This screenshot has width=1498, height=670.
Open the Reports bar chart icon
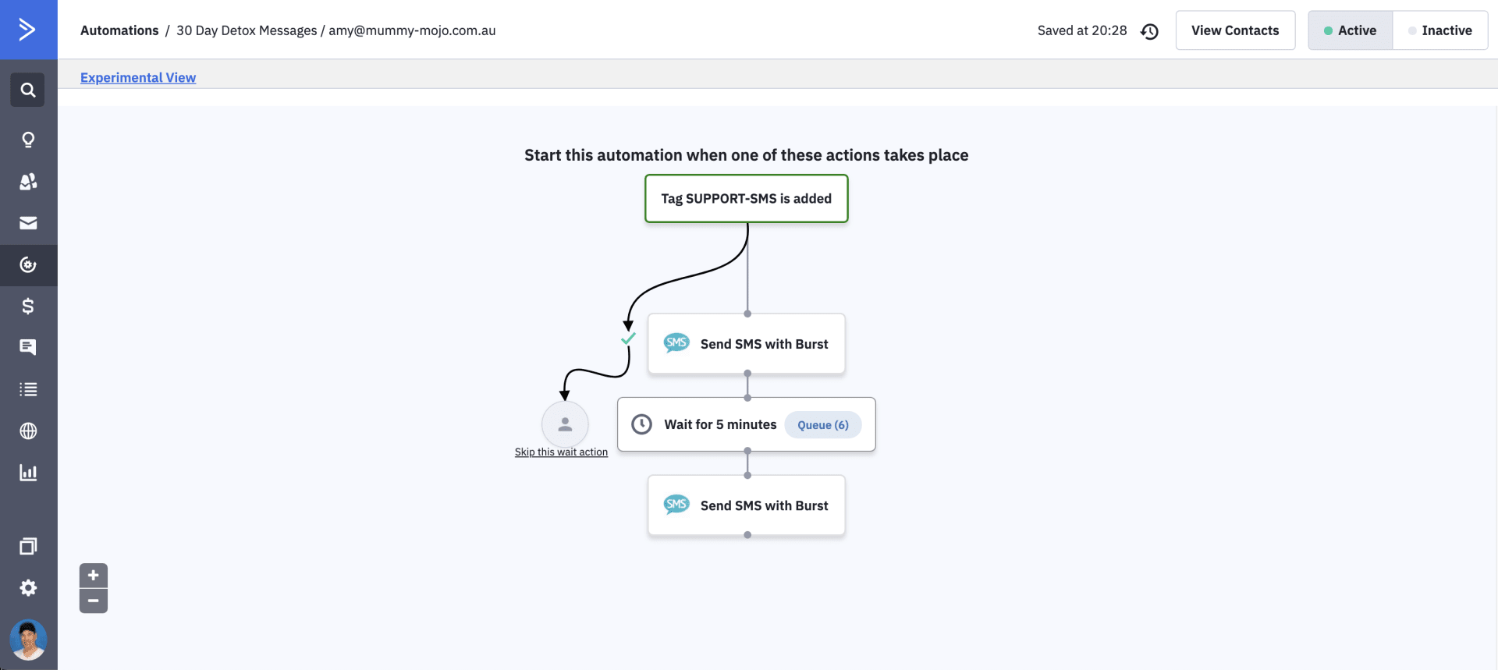(x=28, y=473)
